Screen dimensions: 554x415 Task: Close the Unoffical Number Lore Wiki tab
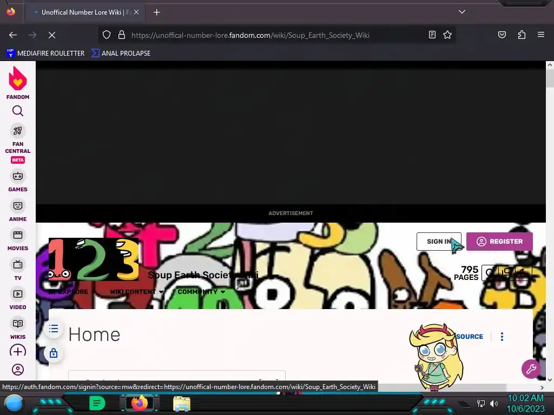pyautogui.click(x=136, y=12)
